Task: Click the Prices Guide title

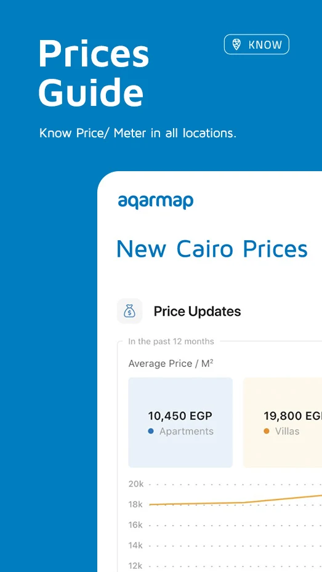Action: (94, 72)
